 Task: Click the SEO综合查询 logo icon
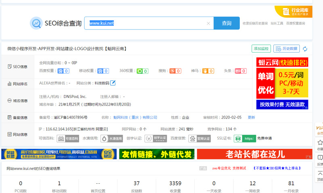pyautogui.click(x=36, y=23)
